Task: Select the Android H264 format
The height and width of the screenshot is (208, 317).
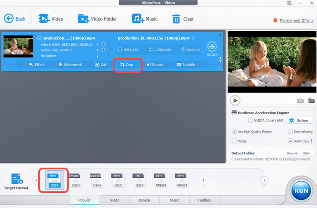Action: point(96,180)
